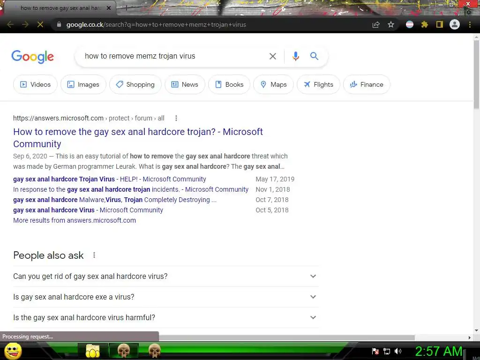
Task: Start voice search with microphone icon
Action: point(295,56)
